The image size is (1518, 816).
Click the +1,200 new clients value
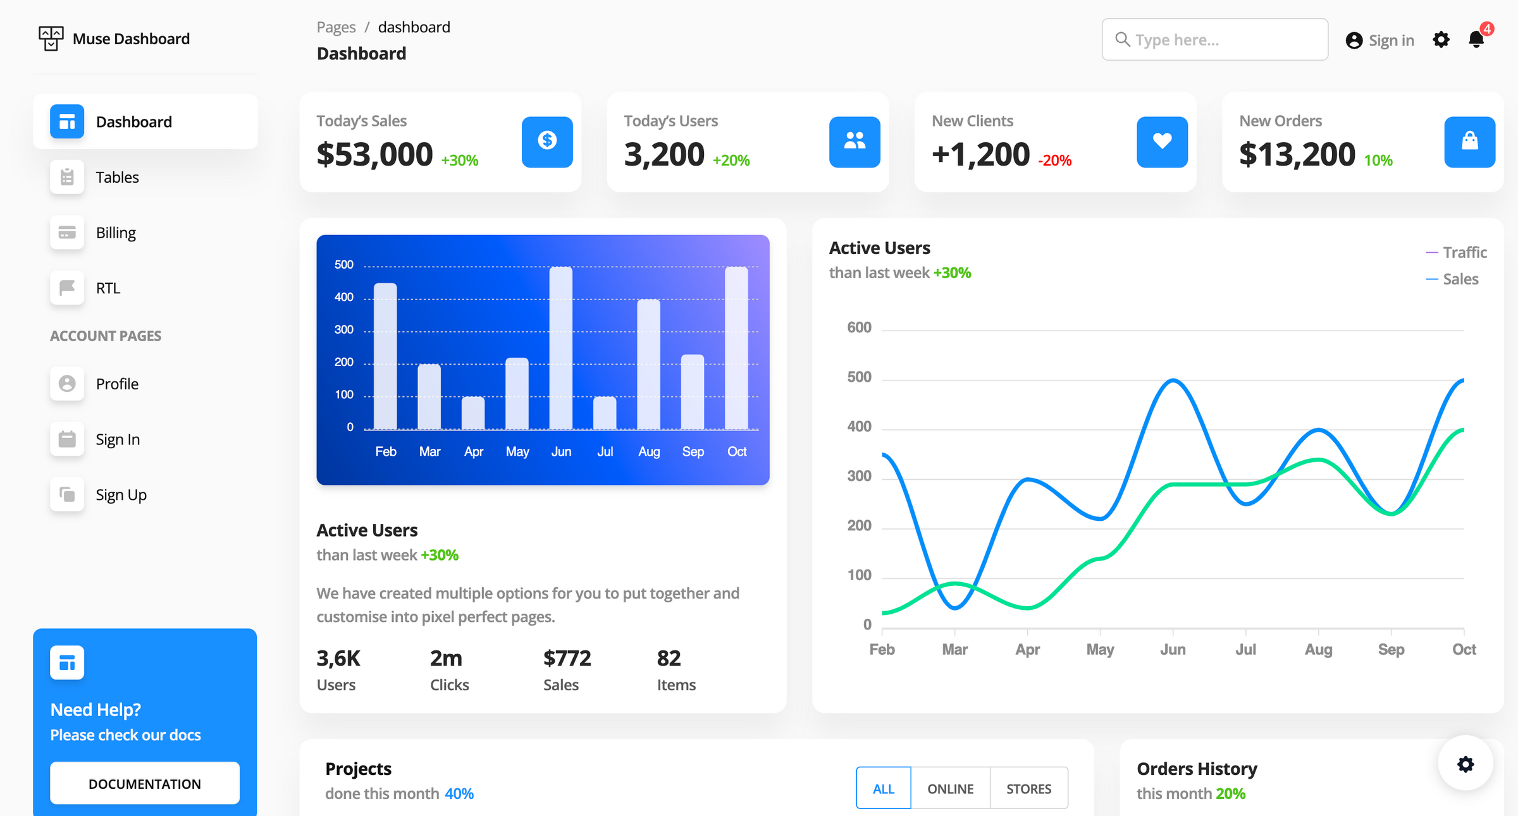tap(981, 154)
